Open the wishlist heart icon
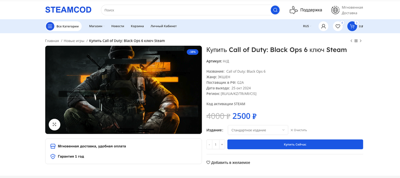400x178 pixels. 338,26
